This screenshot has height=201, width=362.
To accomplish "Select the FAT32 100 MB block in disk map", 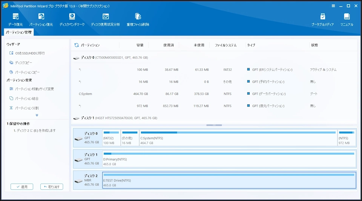I will pos(111,138).
